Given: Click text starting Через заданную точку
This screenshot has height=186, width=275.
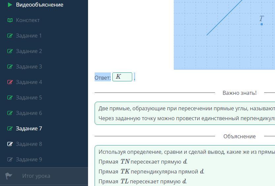Looking at the screenshot, I should click(187, 118).
